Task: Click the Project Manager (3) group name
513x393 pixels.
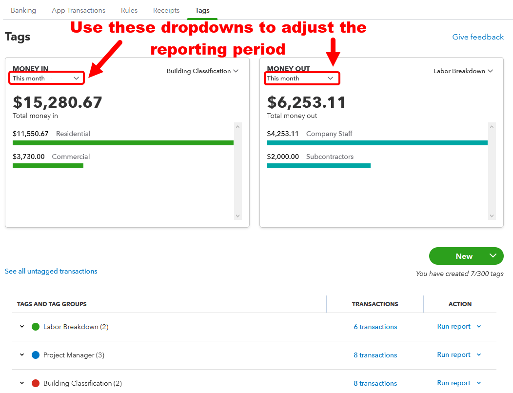Action: (74, 355)
